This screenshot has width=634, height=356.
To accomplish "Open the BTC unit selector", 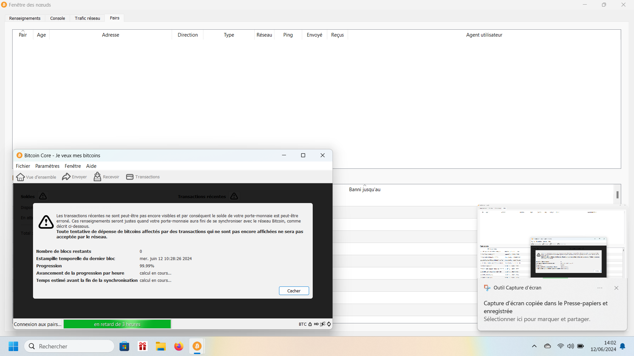I will point(302,324).
